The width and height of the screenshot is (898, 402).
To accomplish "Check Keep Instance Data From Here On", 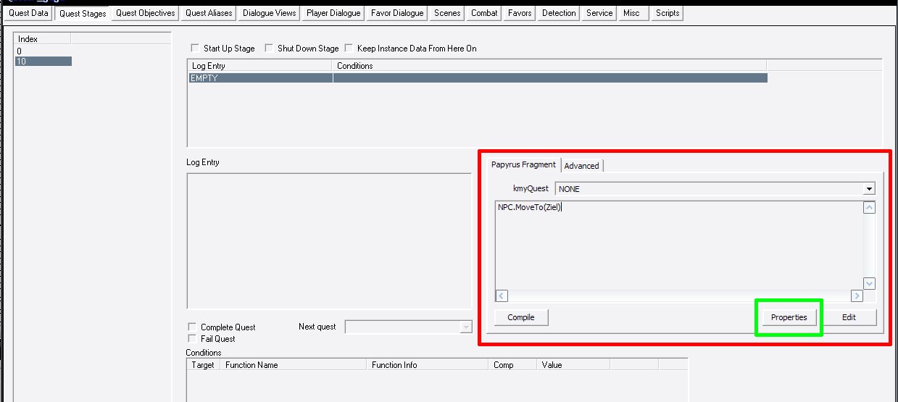I will click(x=349, y=49).
